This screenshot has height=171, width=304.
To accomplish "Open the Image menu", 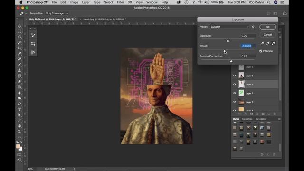I will [x=74, y=2].
